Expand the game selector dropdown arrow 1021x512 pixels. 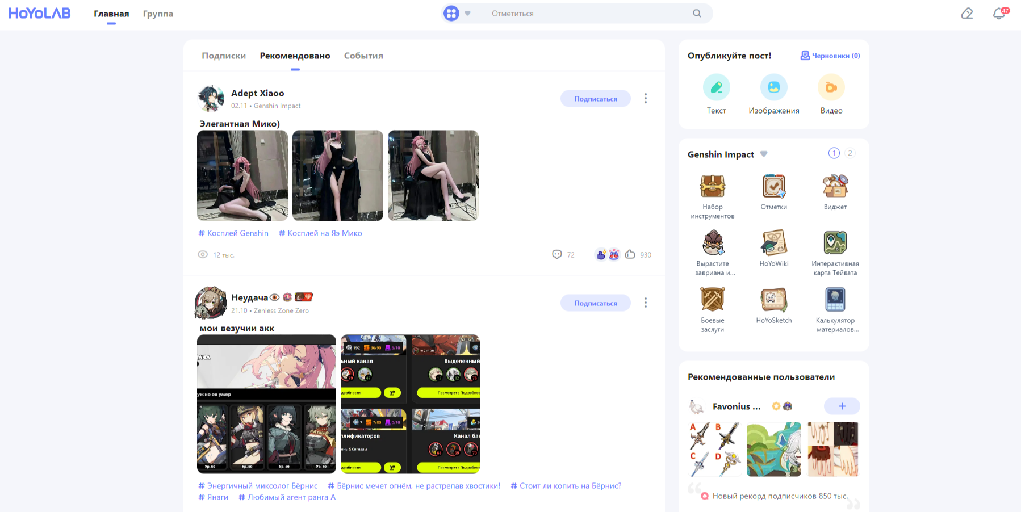pos(467,14)
